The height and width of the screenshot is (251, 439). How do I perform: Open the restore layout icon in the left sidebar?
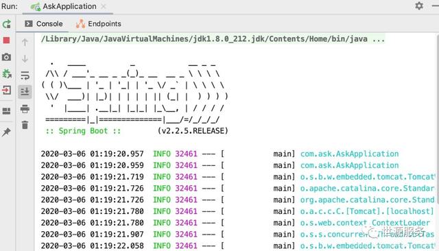(6, 111)
